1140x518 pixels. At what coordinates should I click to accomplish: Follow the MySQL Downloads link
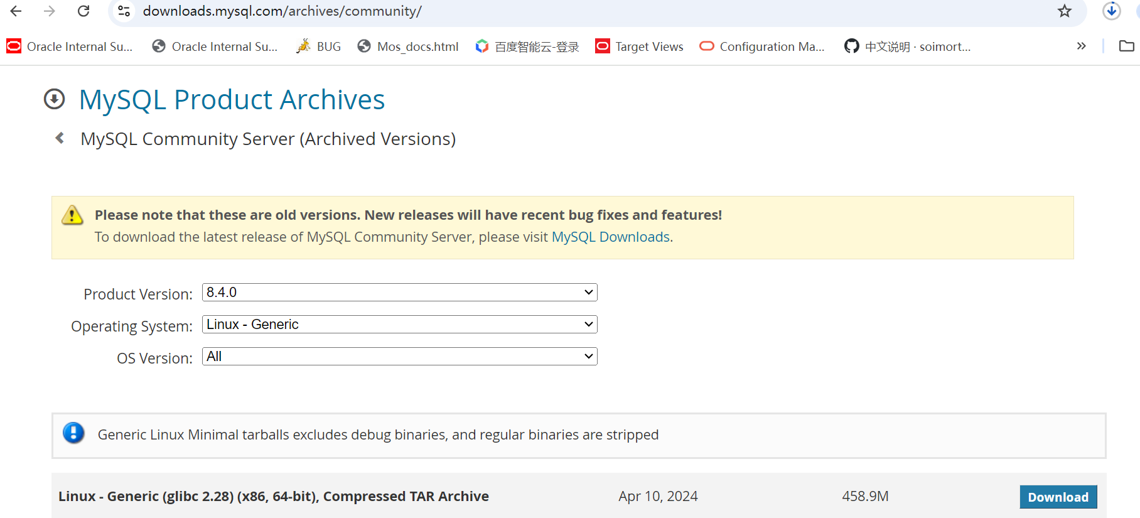(x=611, y=237)
